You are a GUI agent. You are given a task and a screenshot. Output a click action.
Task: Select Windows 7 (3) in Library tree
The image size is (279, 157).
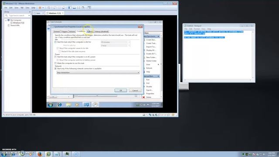pyautogui.click(x=18, y=23)
